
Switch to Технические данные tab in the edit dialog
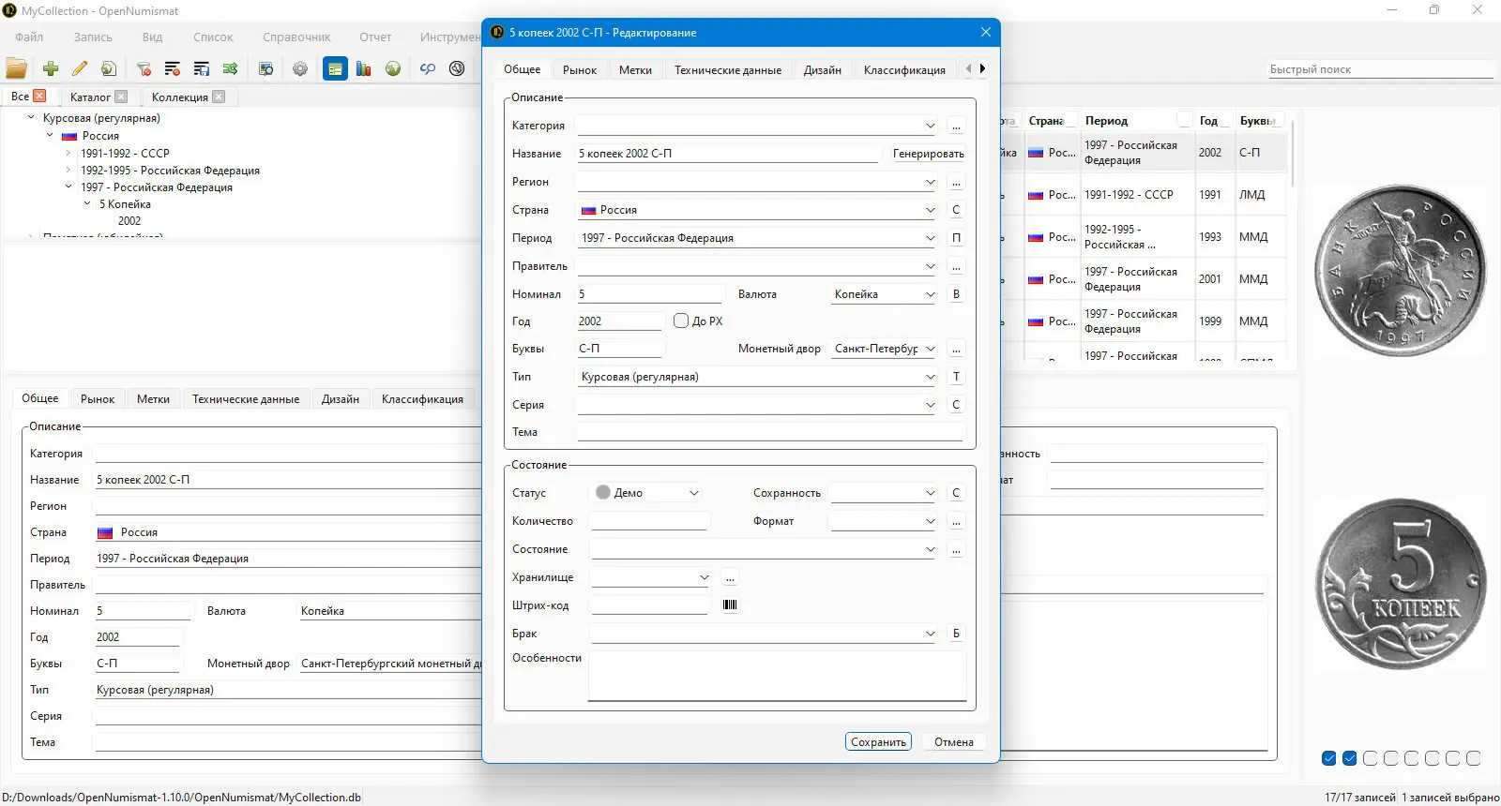(x=728, y=69)
